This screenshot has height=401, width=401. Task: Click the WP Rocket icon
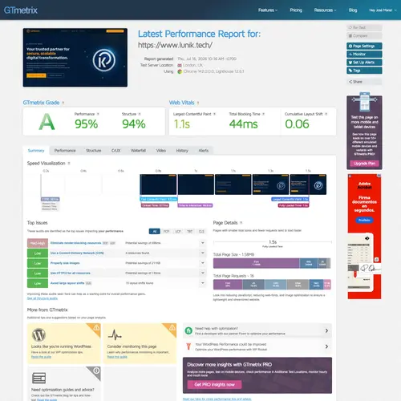coord(188,346)
